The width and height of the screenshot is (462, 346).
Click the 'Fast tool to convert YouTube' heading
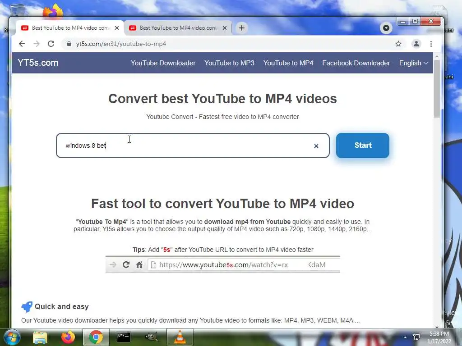(x=222, y=204)
